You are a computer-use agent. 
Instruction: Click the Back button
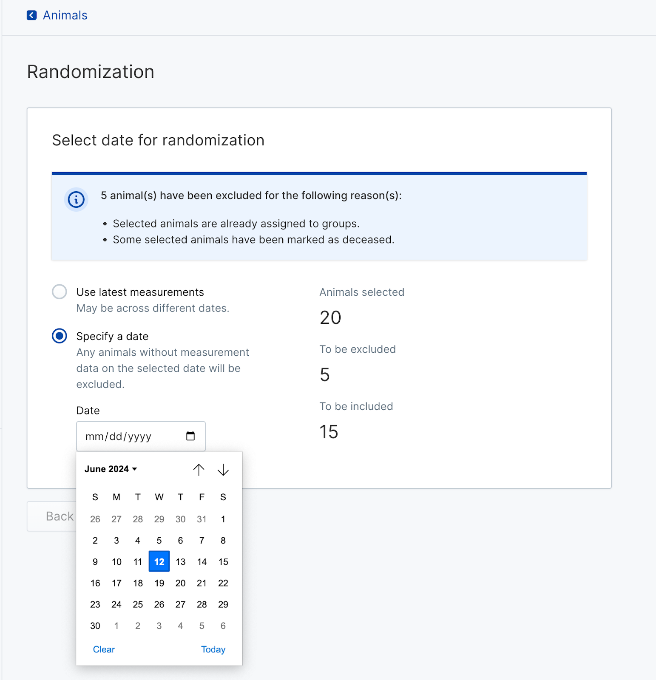52,516
